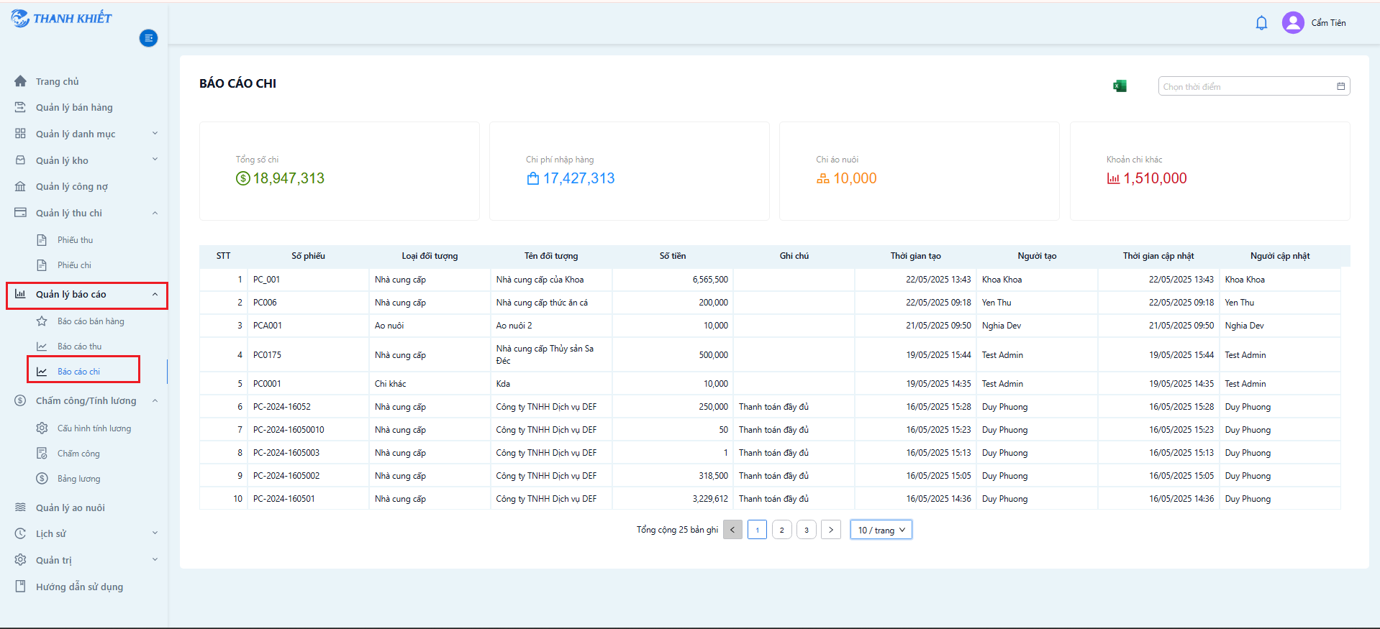The width and height of the screenshot is (1380, 629).
Task: Click Số phiếu column header
Action: point(308,256)
